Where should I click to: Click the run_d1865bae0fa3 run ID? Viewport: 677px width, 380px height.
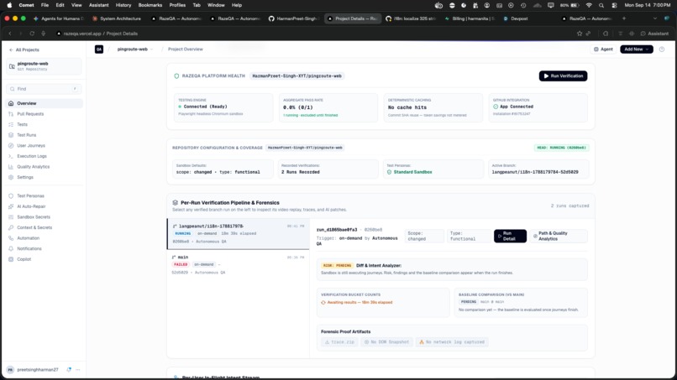(x=337, y=230)
